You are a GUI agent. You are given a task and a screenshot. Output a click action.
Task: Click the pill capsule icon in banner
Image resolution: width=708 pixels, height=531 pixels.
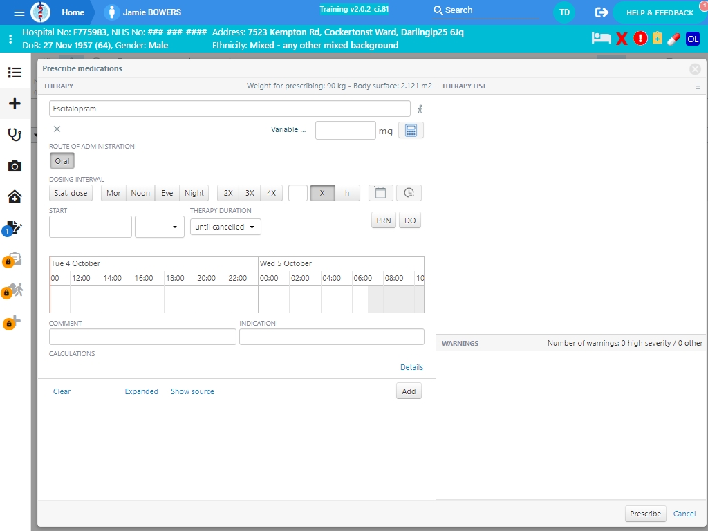673,39
